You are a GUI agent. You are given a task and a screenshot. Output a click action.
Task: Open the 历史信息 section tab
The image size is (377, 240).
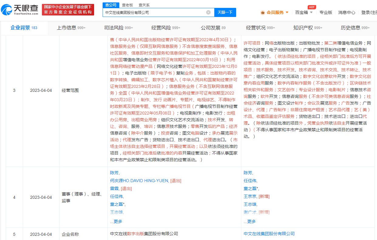pyautogui.click(x=355, y=28)
